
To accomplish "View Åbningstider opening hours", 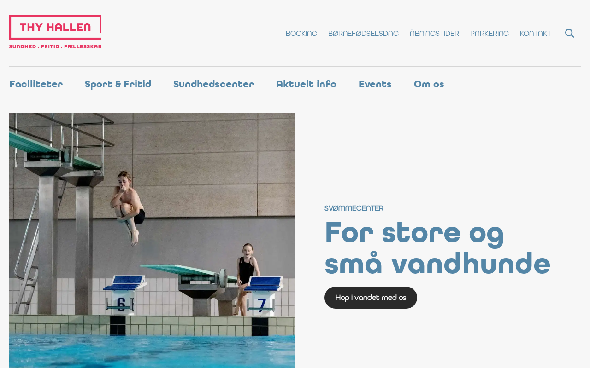I will pyautogui.click(x=434, y=34).
